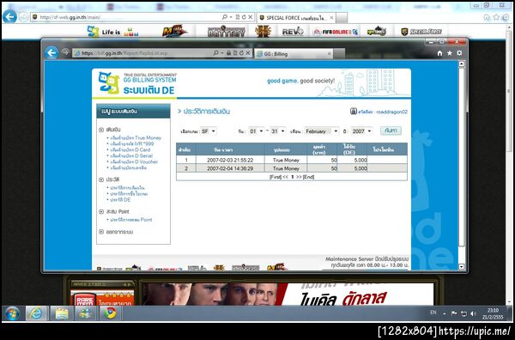Stop loading in the GG Billing address bar

point(248,53)
